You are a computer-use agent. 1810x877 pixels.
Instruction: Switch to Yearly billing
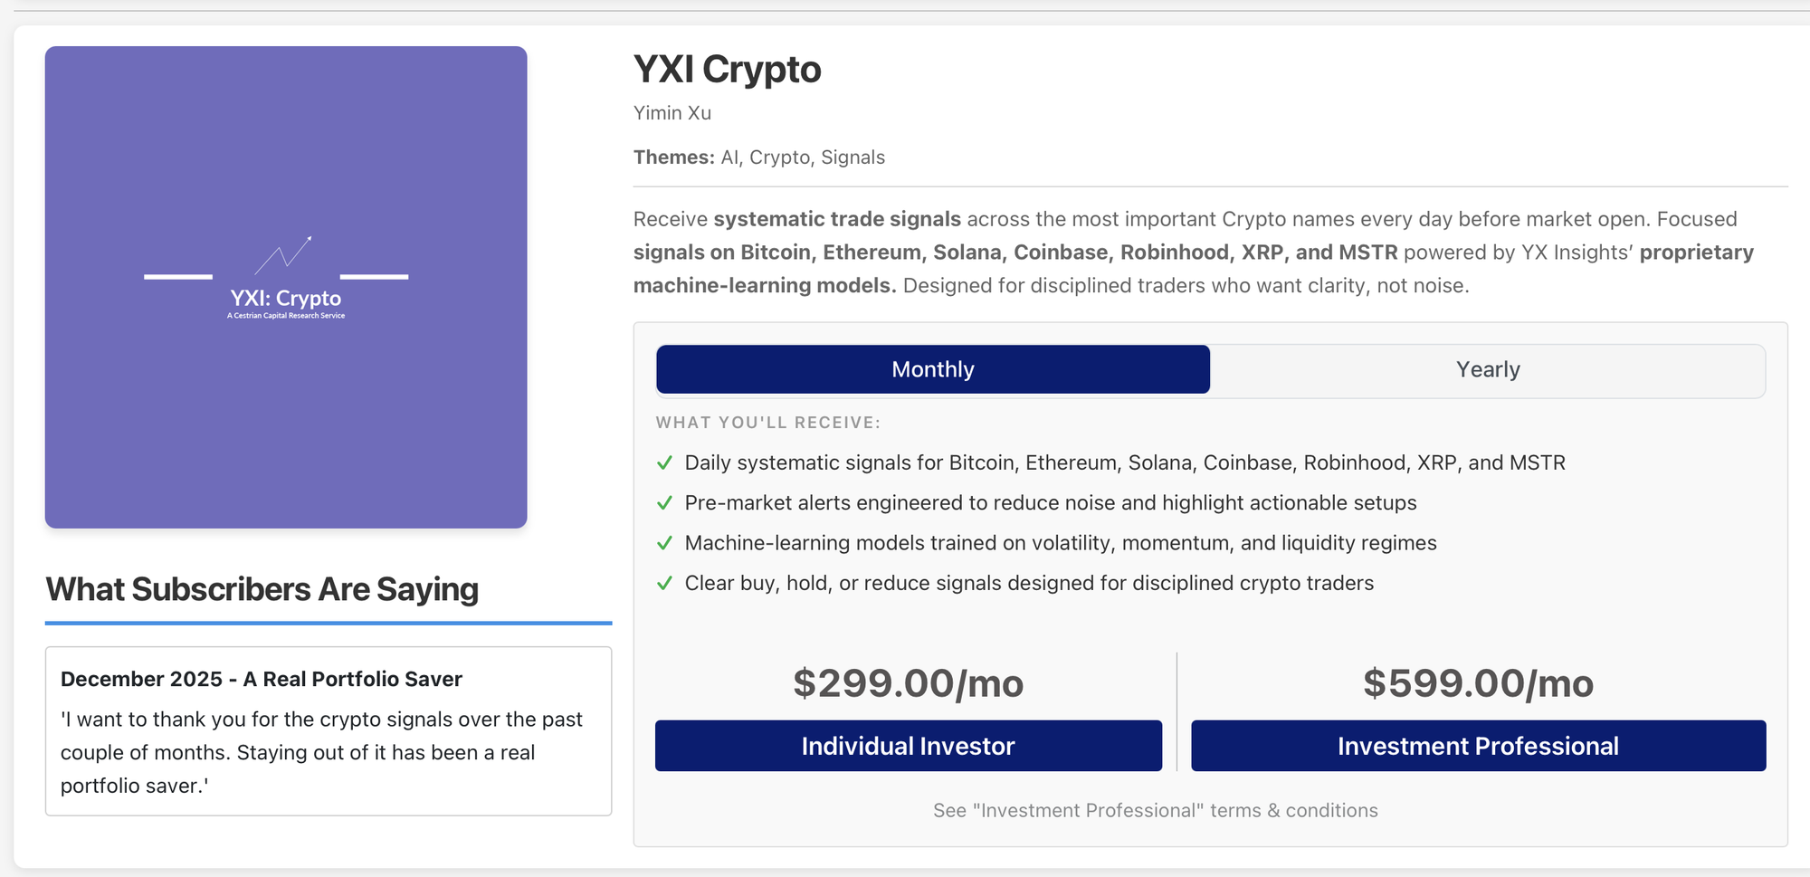click(1487, 369)
